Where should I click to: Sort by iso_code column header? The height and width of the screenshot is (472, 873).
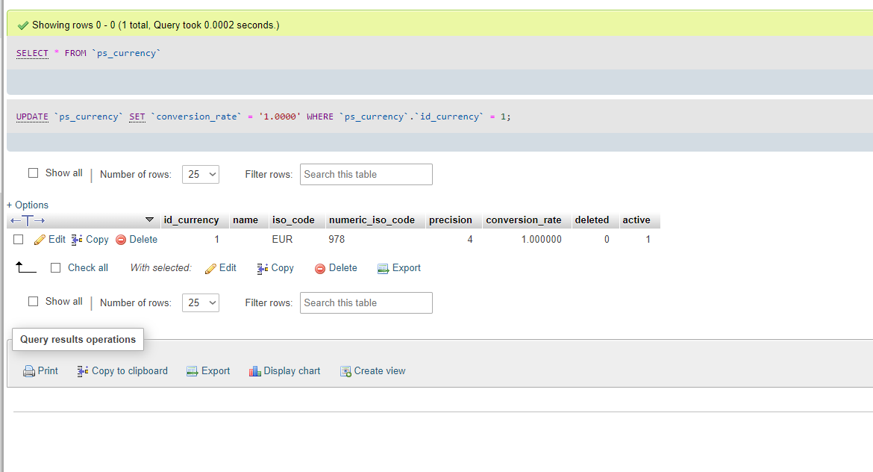[x=293, y=220]
